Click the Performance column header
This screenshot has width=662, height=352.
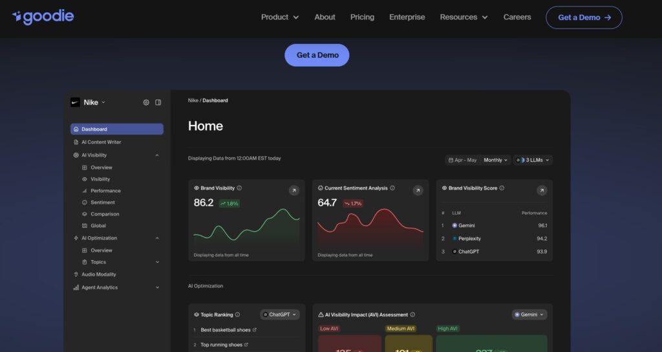(534, 213)
